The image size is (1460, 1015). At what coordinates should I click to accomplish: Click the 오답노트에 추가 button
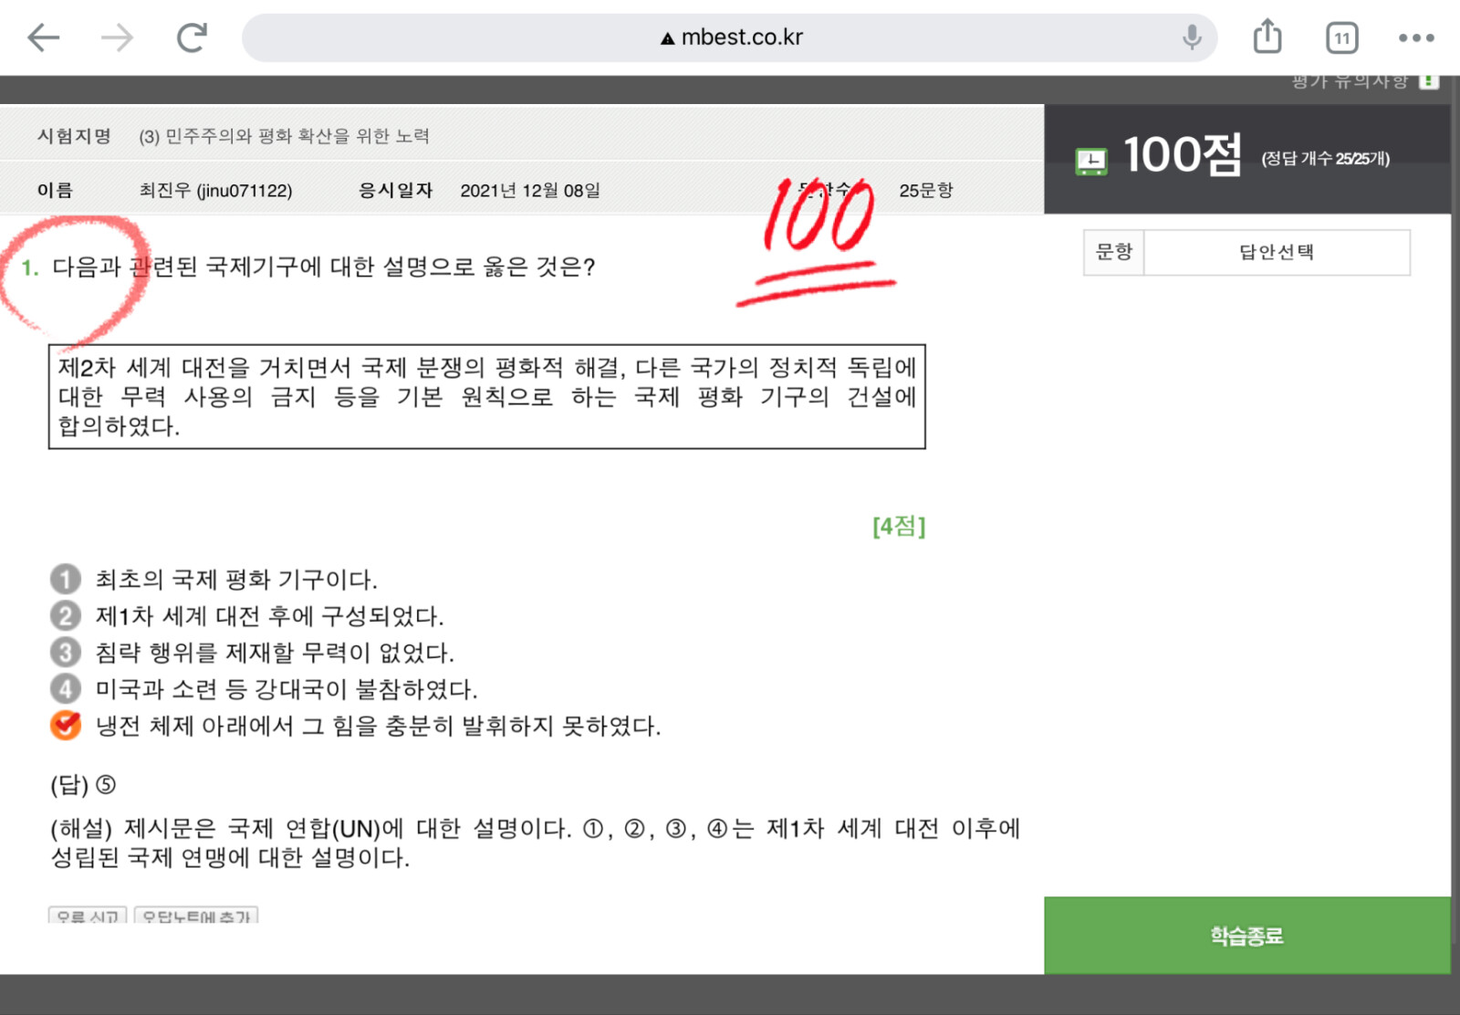click(x=196, y=916)
